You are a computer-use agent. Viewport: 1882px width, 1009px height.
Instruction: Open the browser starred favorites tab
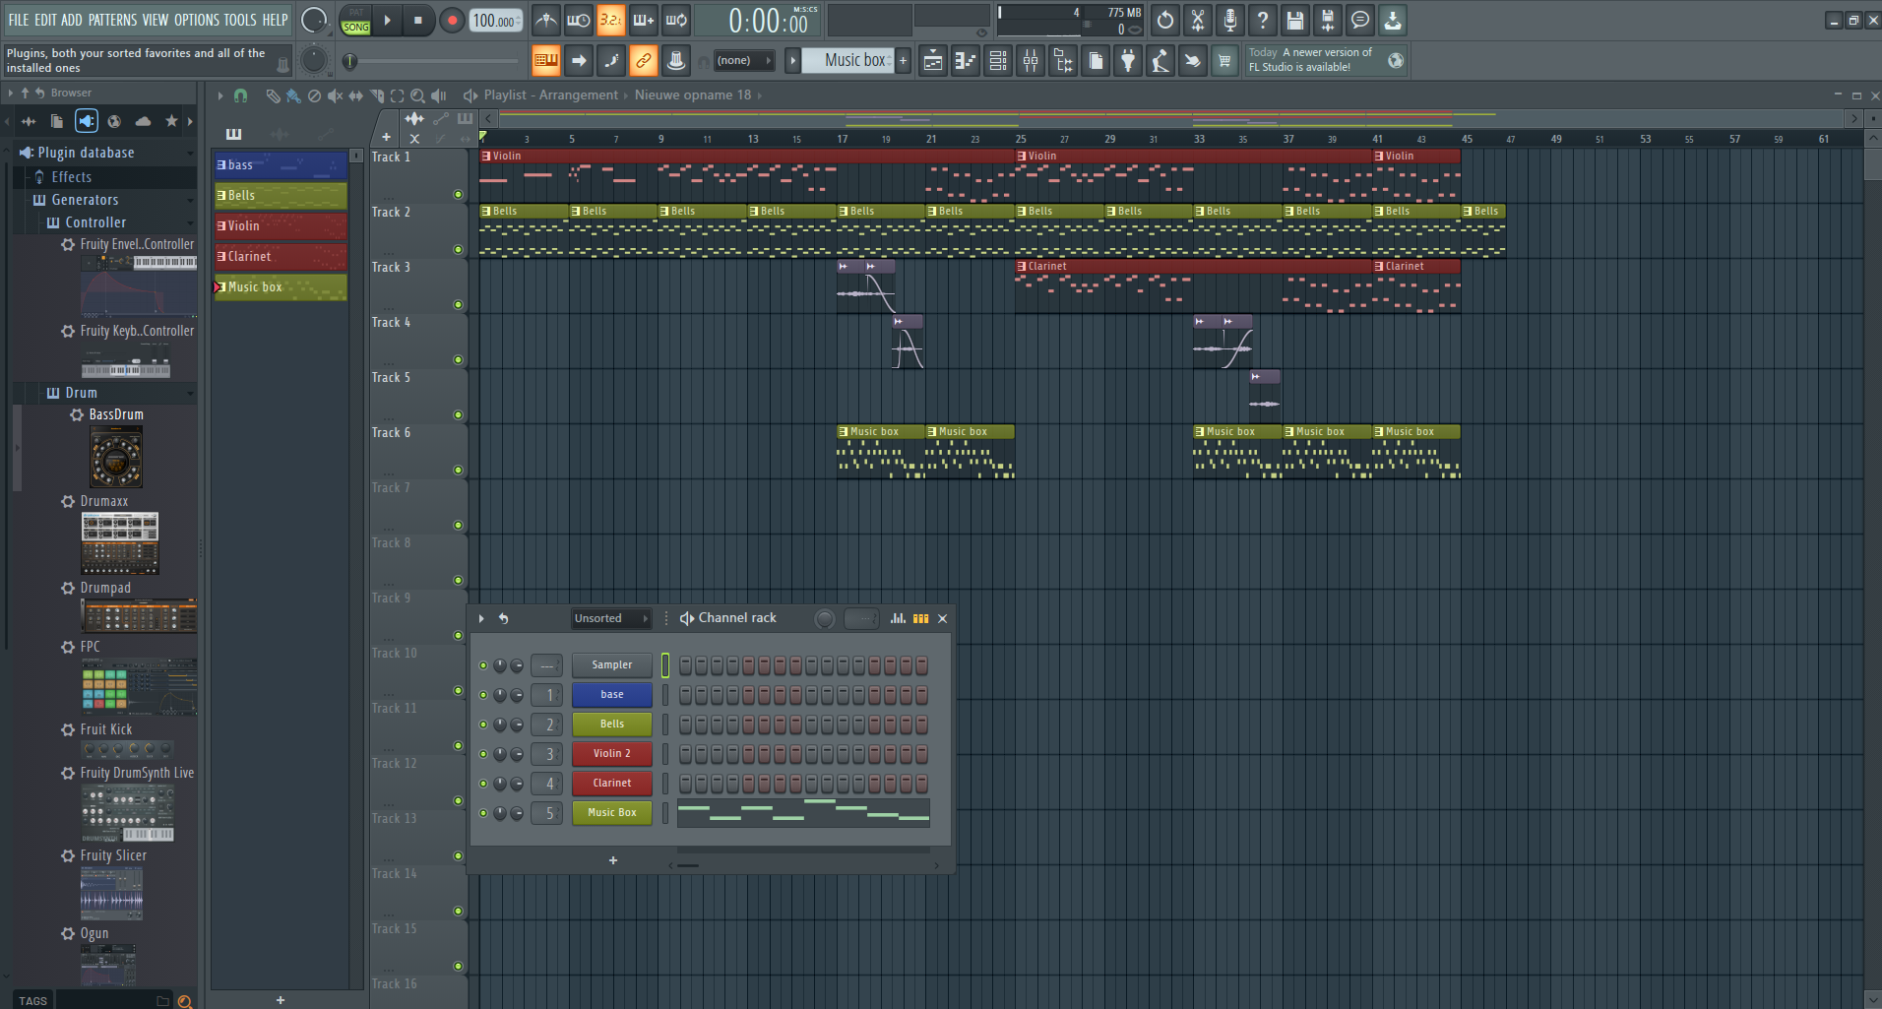[171, 121]
